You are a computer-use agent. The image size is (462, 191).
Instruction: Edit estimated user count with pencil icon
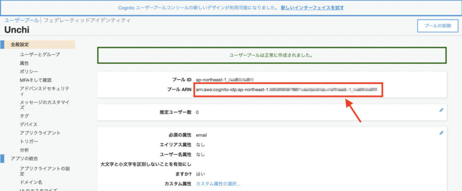tap(441, 110)
